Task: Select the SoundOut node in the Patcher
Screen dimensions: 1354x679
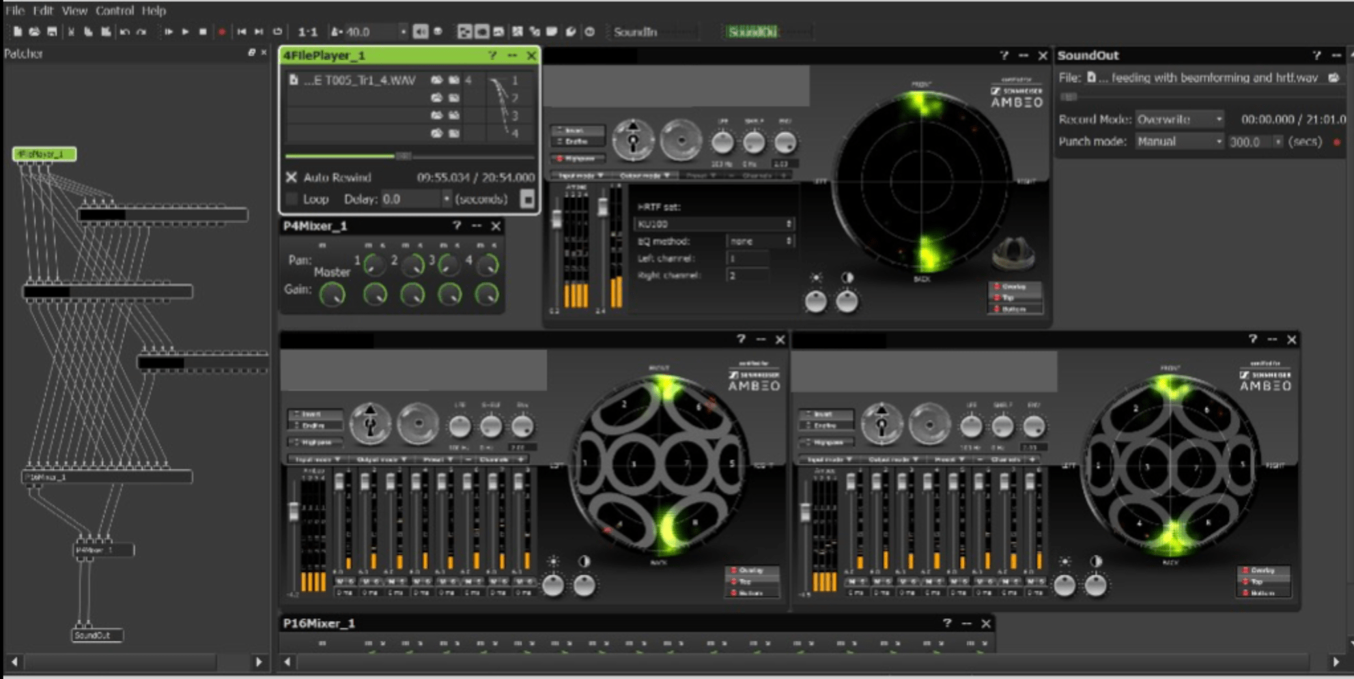Action: 97,635
